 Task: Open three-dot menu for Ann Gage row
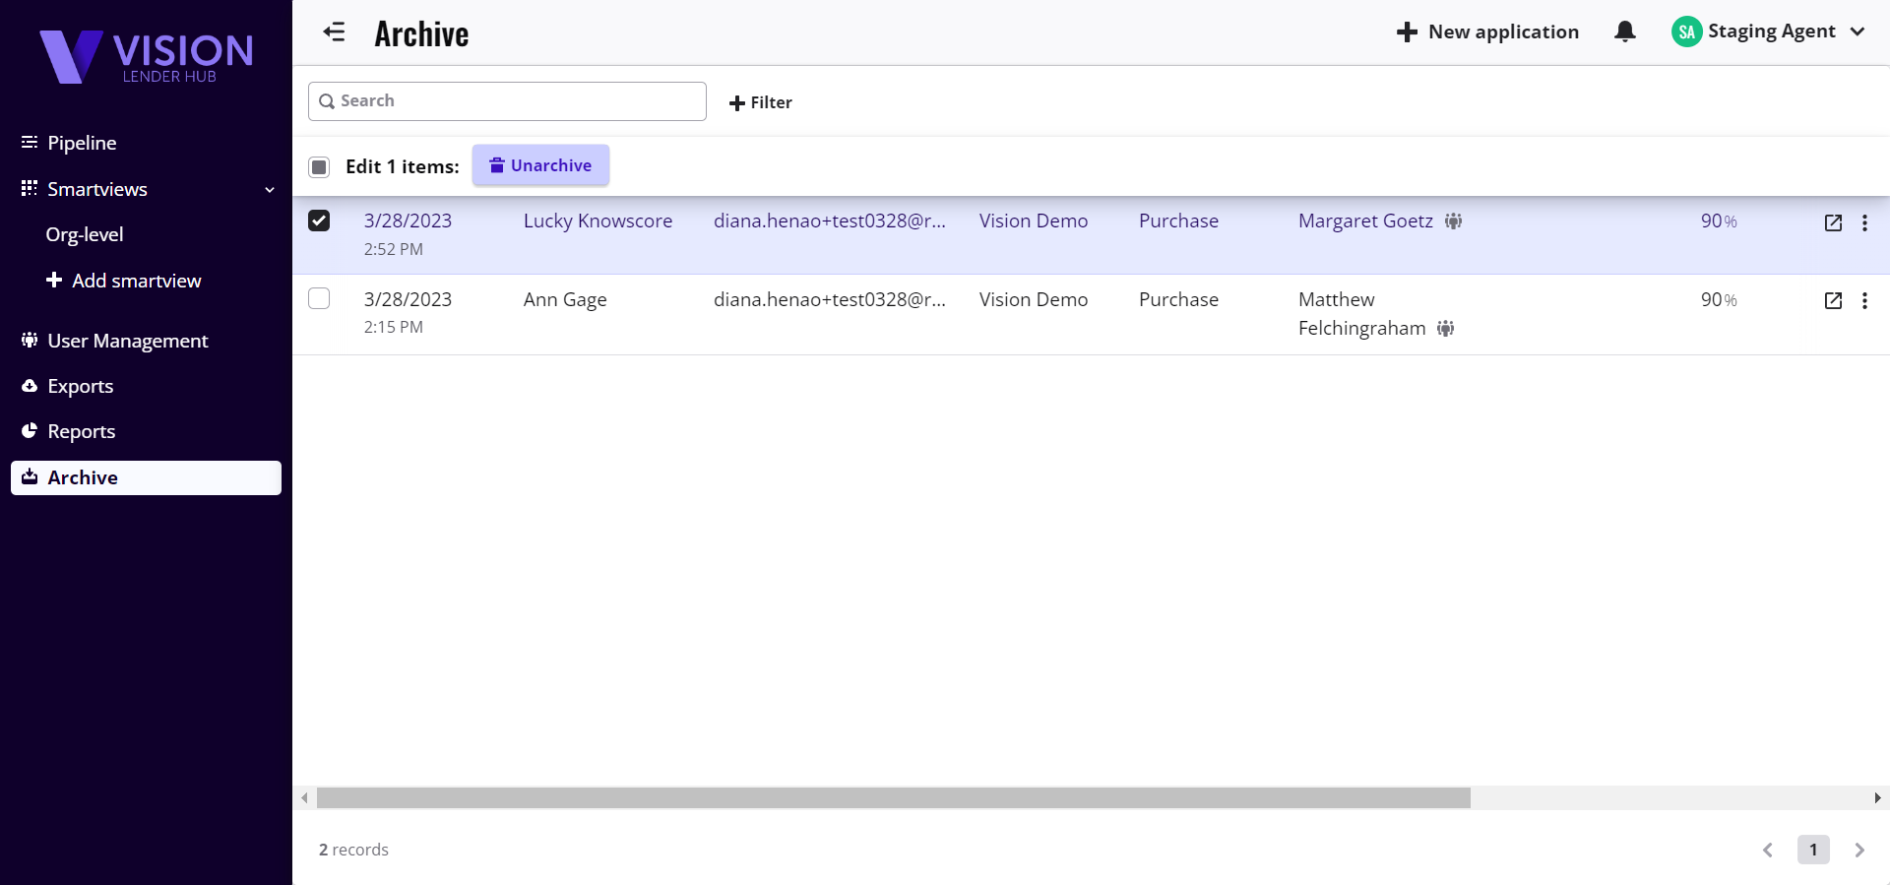[x=1863, y=300]
